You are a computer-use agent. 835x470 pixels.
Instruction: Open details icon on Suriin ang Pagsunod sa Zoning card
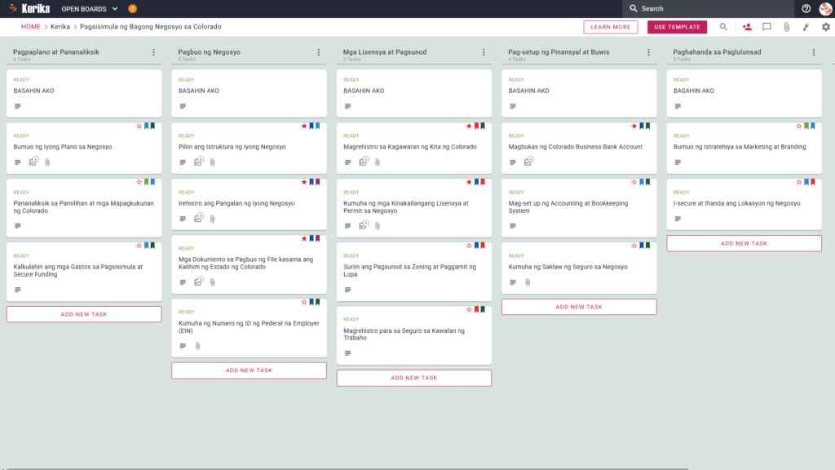click(x=347, y=290)
